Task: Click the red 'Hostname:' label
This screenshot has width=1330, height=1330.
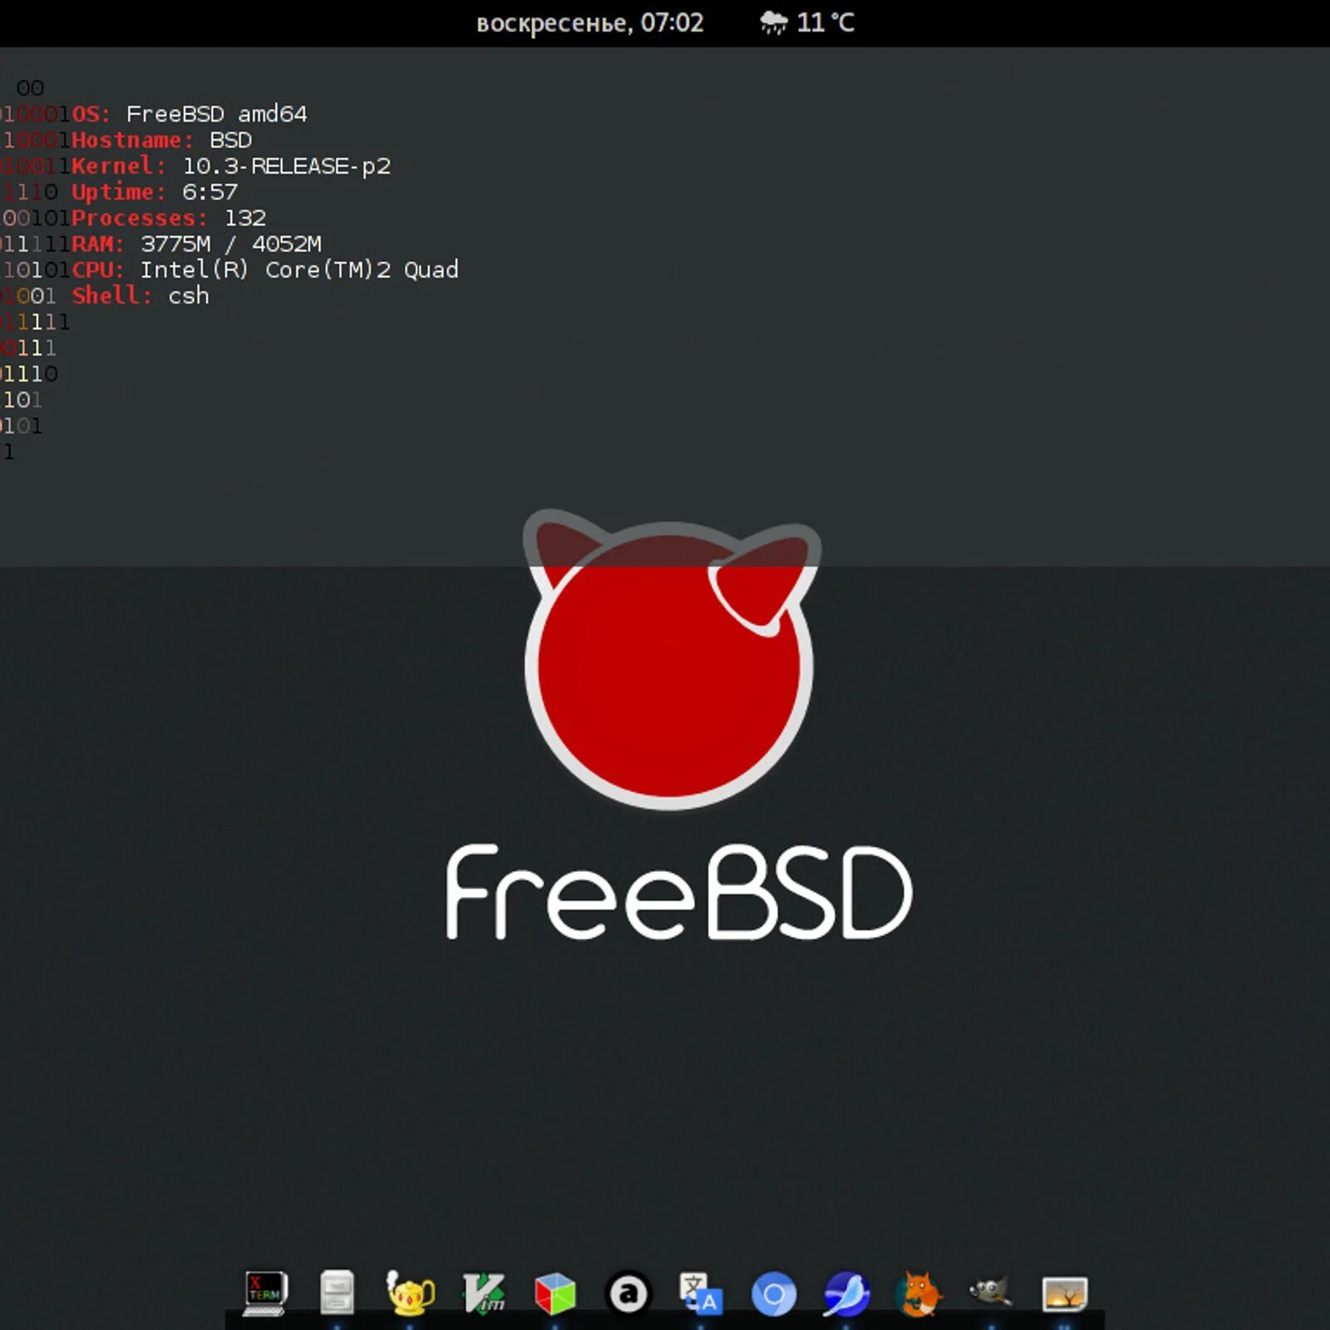Action: coord(133,140)
